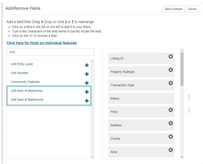Add Unit Num of Bedrooms field
Screen dimensions: 203x164
(x=87, y=92)
